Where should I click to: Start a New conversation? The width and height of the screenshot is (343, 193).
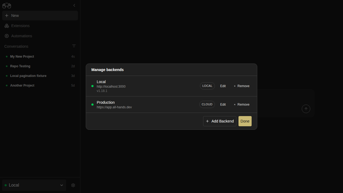coord(40,16)
